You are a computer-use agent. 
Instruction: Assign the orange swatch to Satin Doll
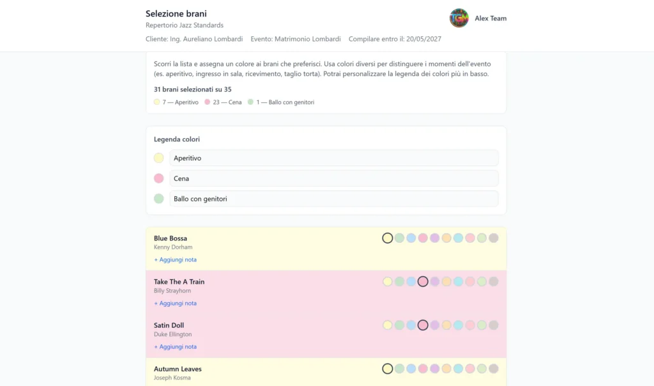pos(446,325)
